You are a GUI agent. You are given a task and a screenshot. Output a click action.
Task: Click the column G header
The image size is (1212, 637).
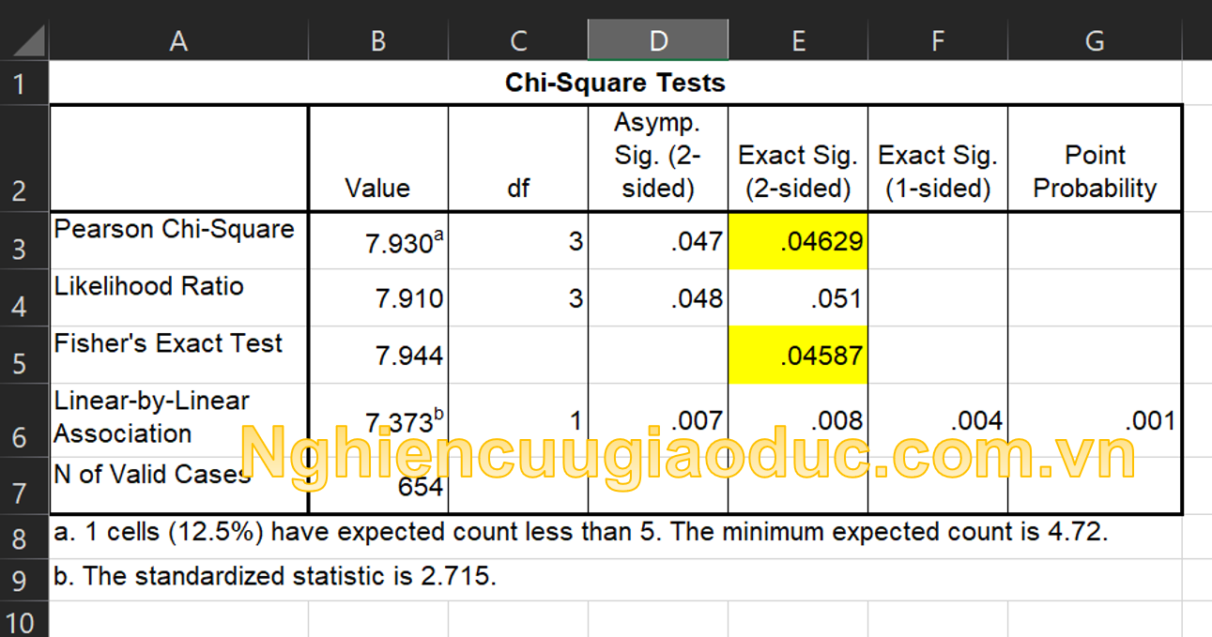(1094, 41)
